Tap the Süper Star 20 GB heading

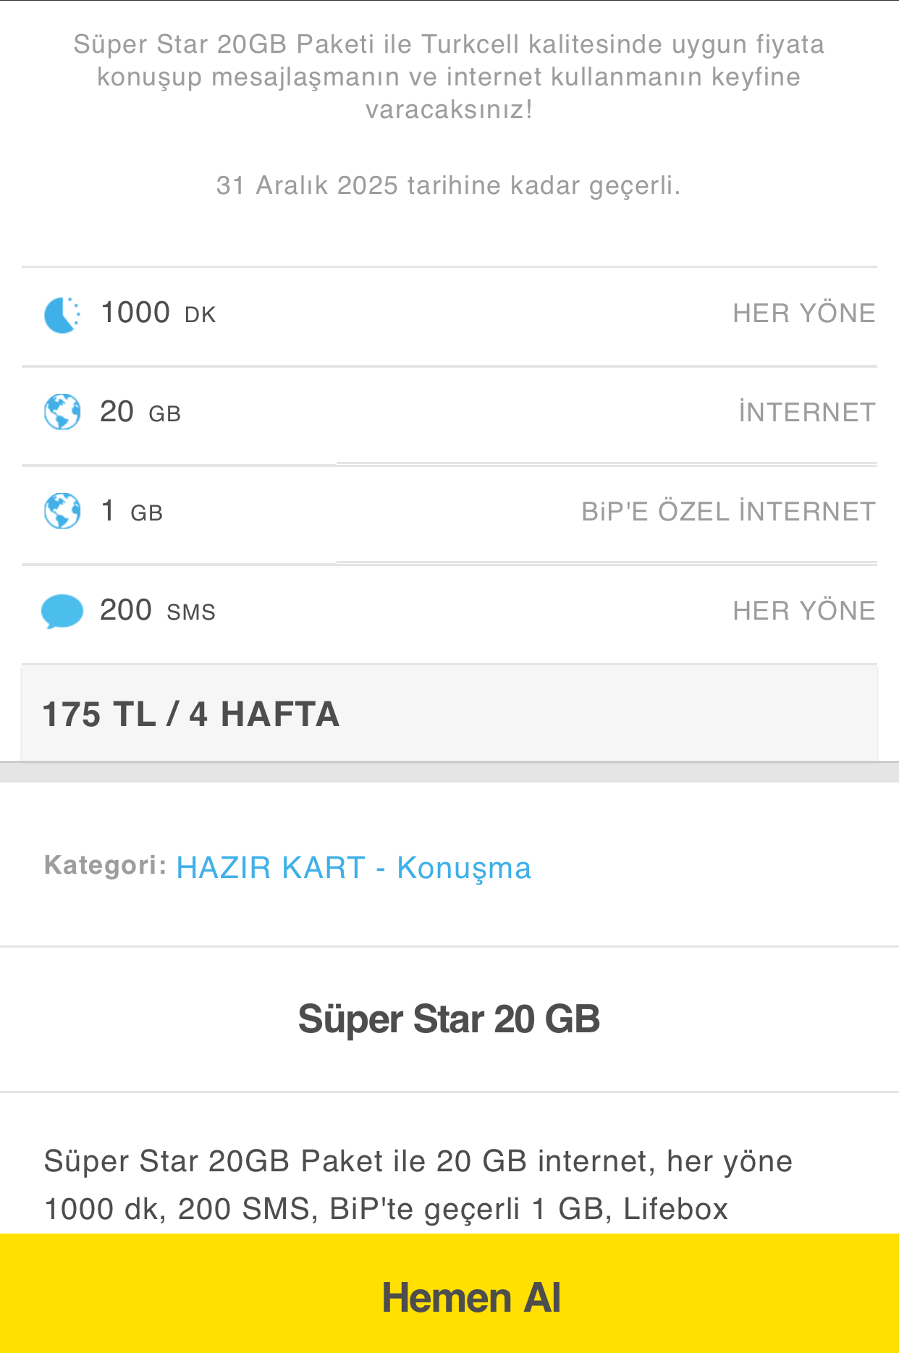click(x=449, y=1019)
